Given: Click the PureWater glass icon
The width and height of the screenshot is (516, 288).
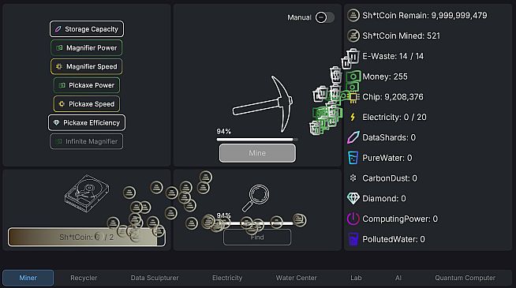Looking at the screenshot, I should click(353, 158).
